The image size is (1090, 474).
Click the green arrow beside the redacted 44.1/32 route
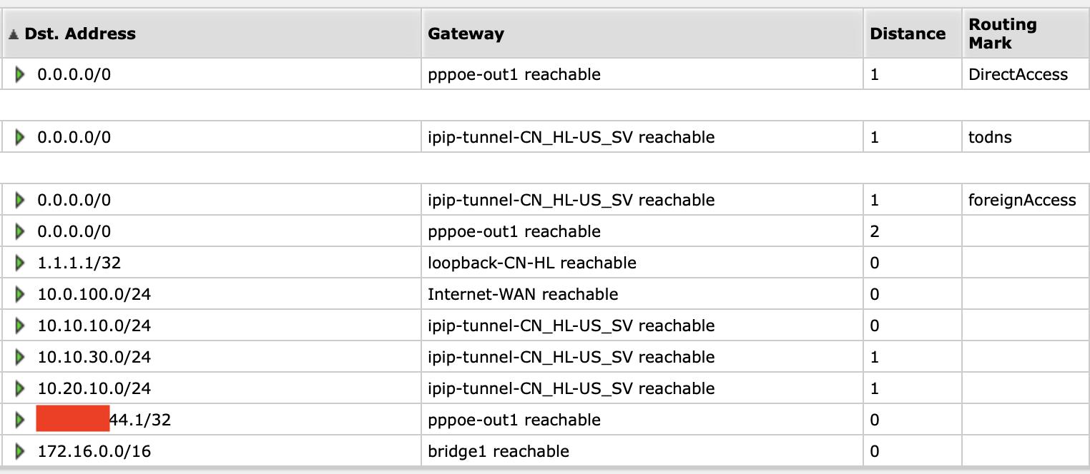(x=20, y=420)
